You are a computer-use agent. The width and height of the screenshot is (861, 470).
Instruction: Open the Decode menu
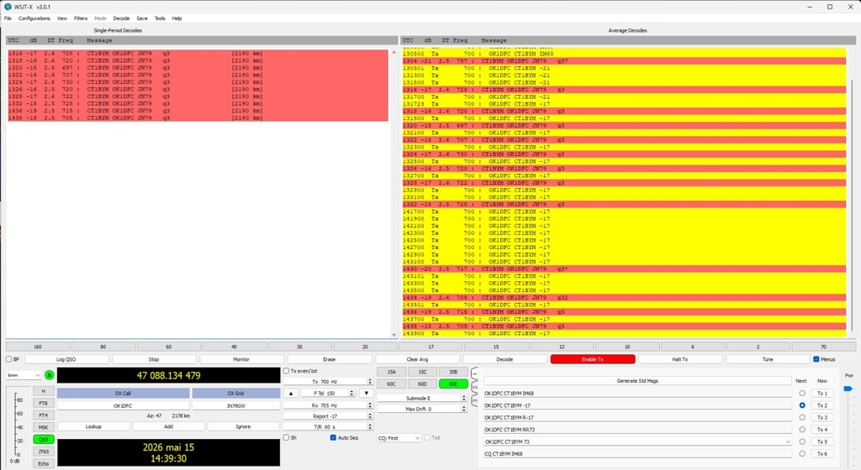pos(121,18)
